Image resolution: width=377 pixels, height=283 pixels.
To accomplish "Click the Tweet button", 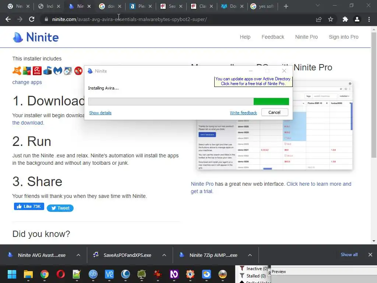I will 60,208.
